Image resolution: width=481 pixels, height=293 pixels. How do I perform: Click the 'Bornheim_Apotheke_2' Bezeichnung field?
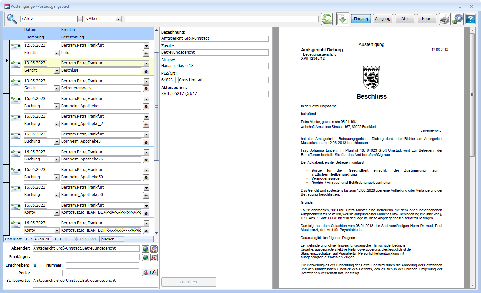tap(101, 124)
